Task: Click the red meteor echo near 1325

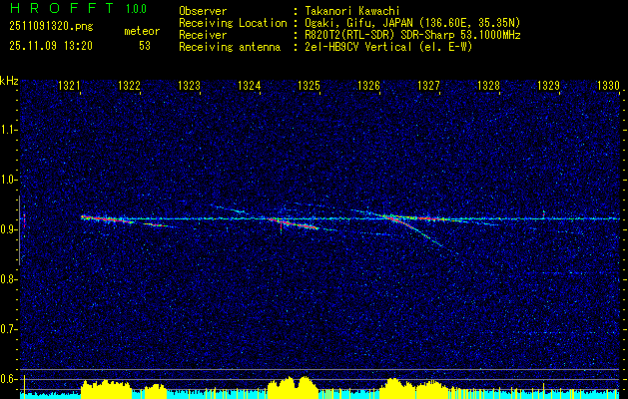Action: 294,223
